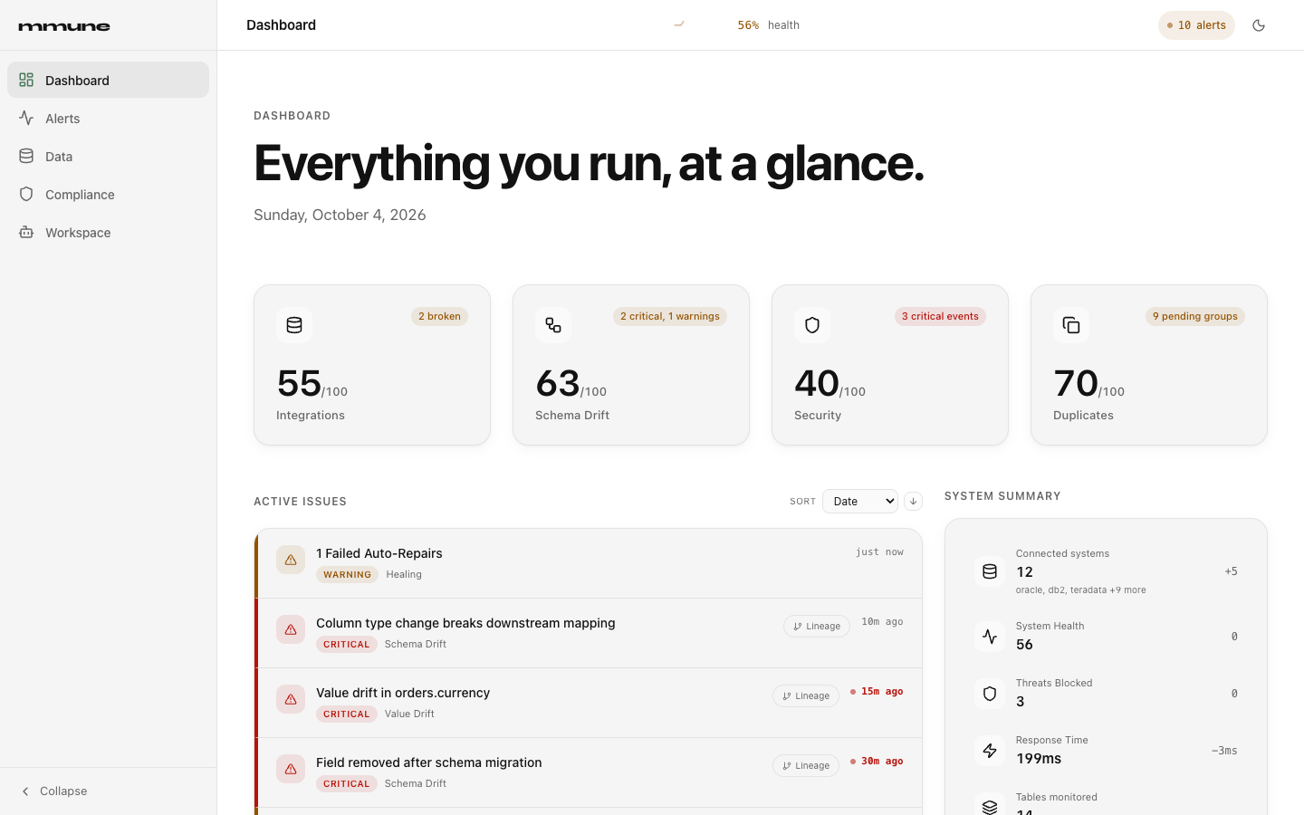This screenshot has height=815, width=1304.
Task: Open the Alerts section
Action: click(108, 118)
